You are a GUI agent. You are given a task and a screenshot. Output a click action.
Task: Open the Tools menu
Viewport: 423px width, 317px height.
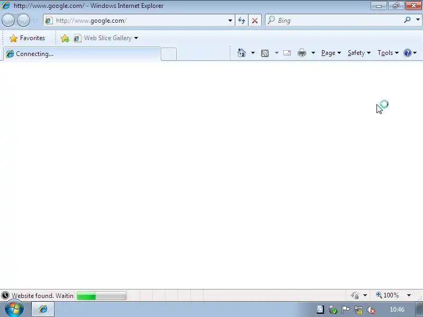pyautogui.click(x=388, y=53)
